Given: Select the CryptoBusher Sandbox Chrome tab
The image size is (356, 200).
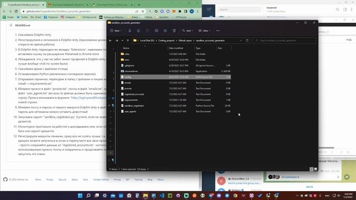Looking at the screenshot, I should (24, 4).
